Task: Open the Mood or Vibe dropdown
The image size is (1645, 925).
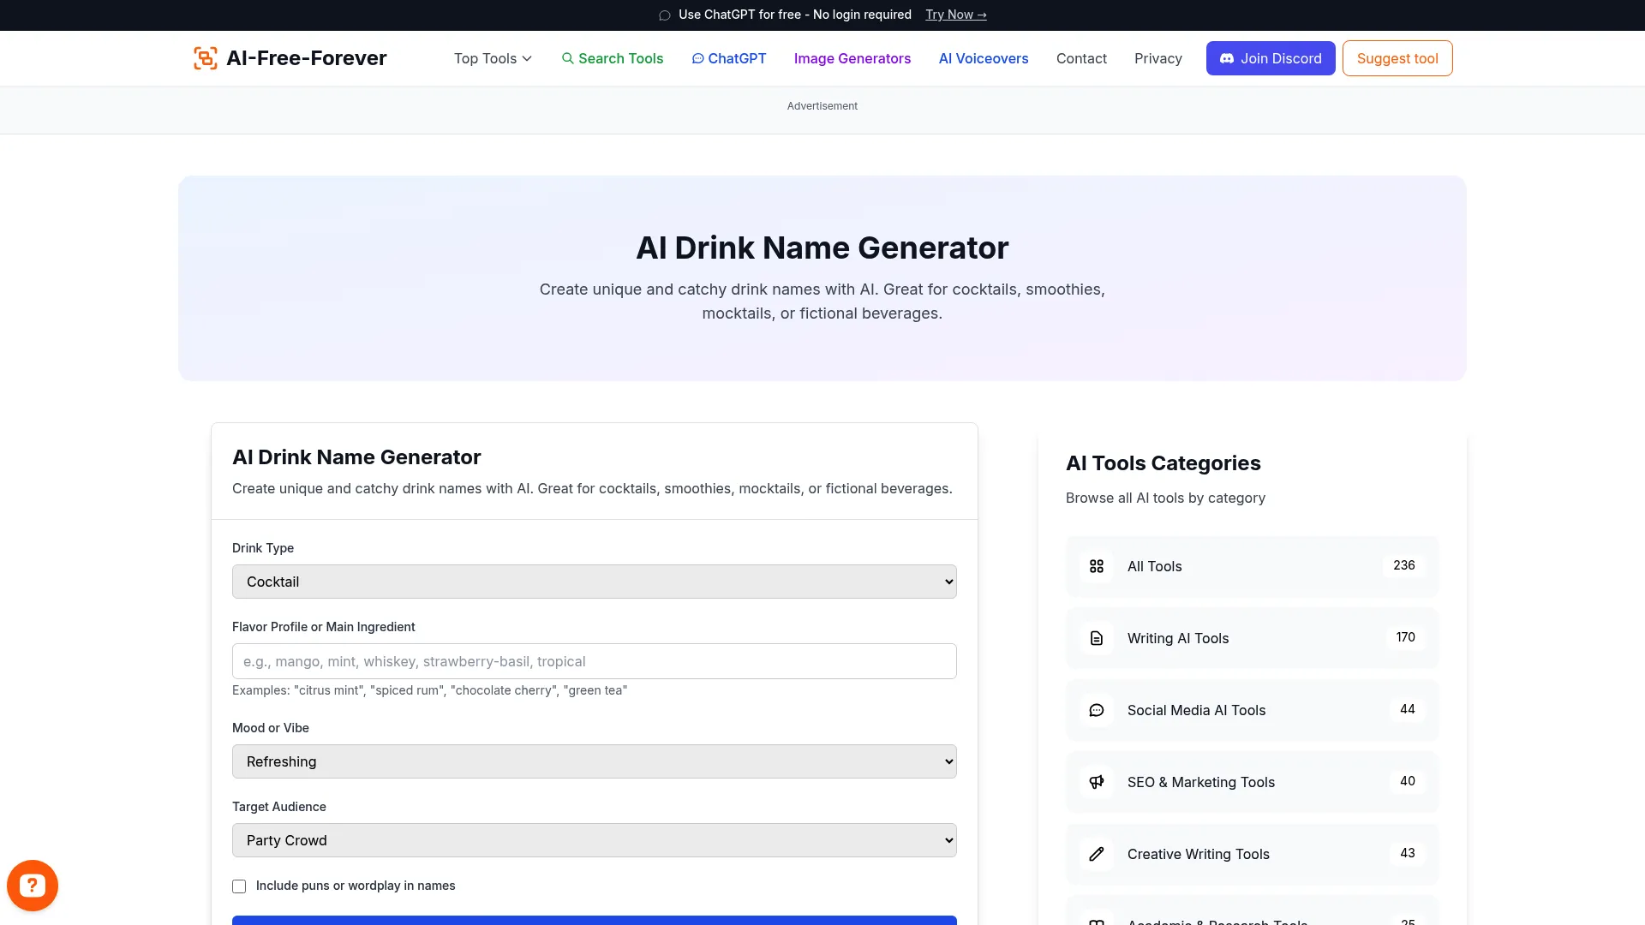Action: (594, 761)
